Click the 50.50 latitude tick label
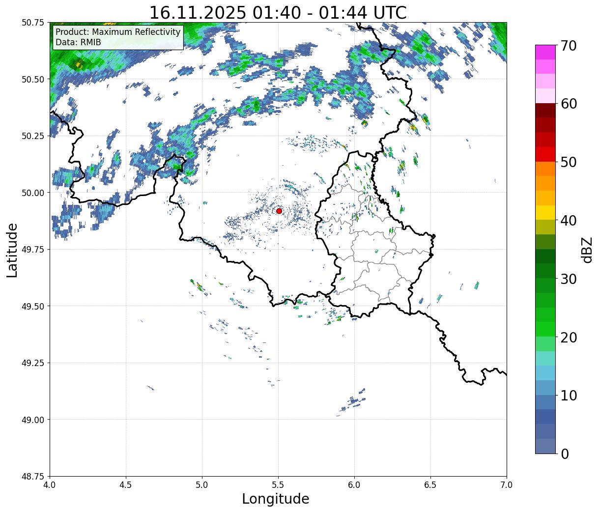Viewport: 599px width, 511px height. coord(33,79)
